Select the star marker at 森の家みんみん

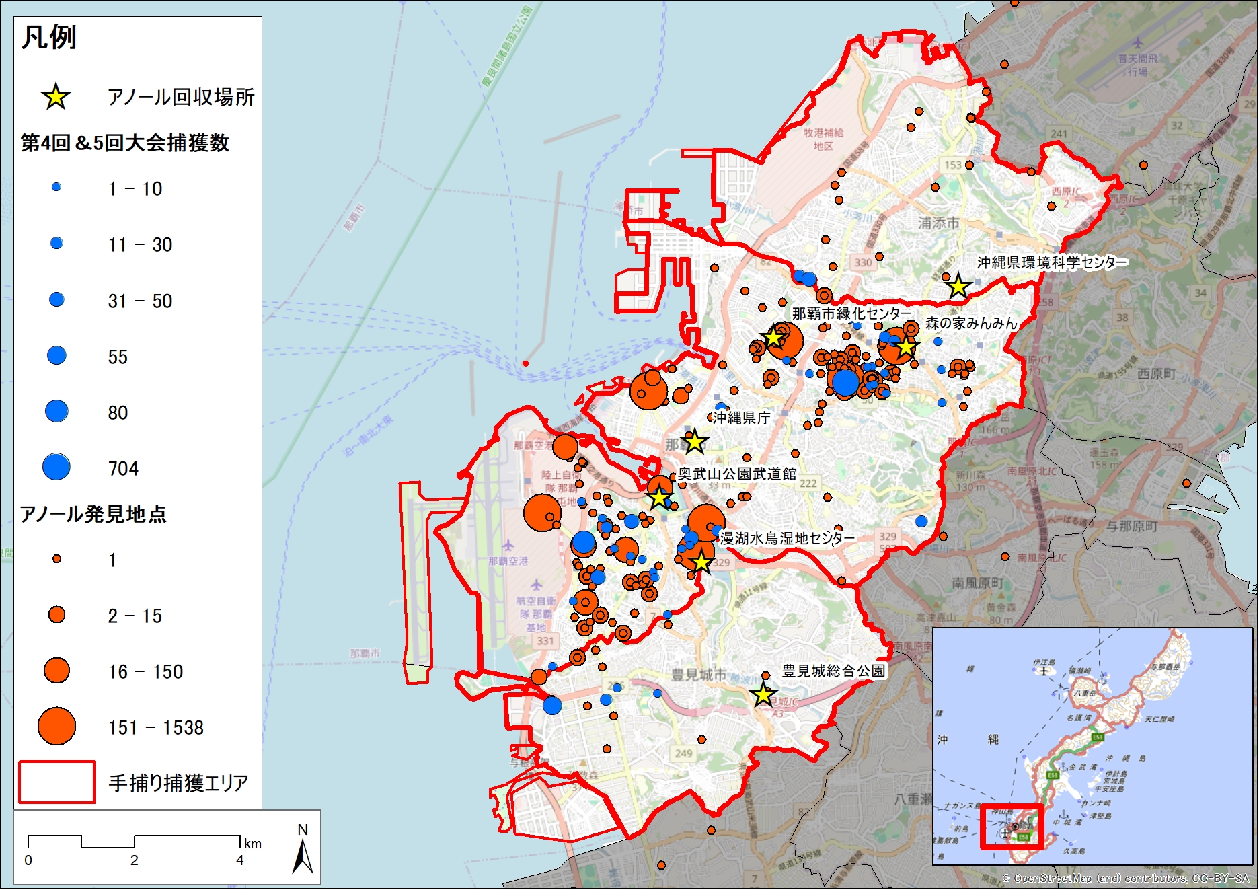coord(906,346)
